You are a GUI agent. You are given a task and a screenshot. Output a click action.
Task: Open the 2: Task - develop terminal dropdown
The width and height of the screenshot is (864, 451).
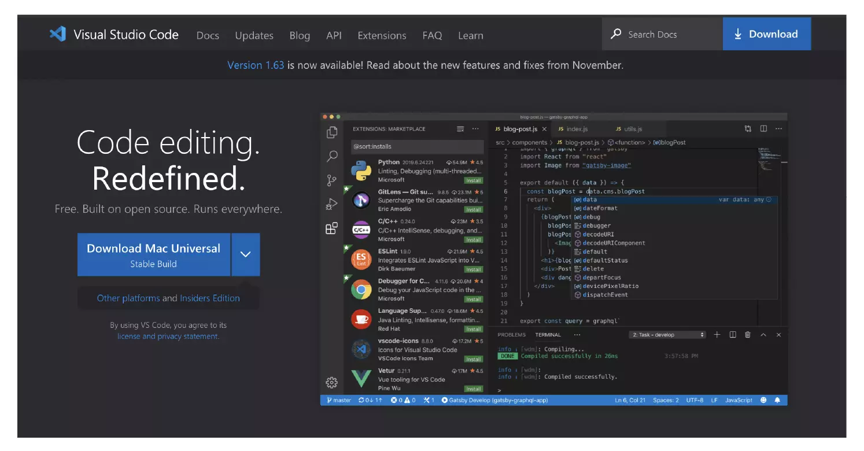pyautogui.click(x=668, y=335)
